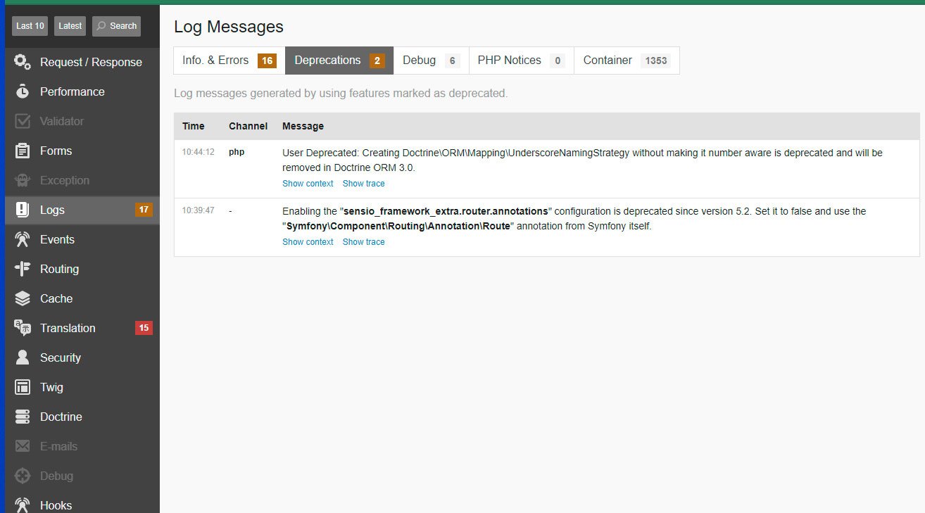Click the Container count badge 1353
The height and width of the screenshot is (513, 925).
[x=656, y=61]
